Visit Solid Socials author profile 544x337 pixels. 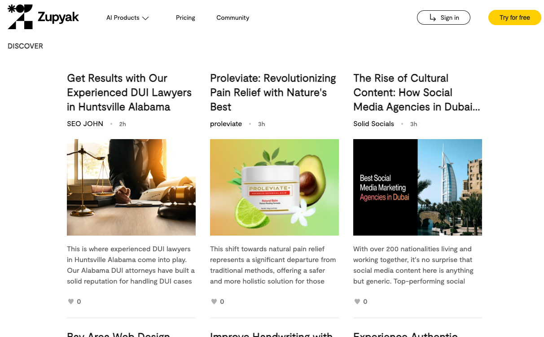[373, 124]
